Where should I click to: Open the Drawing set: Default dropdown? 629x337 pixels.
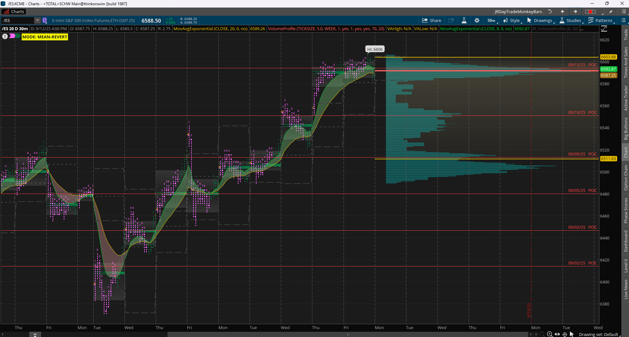(x=599, y=334)
